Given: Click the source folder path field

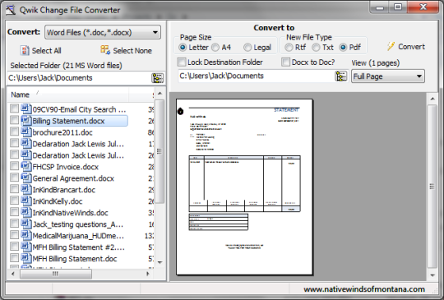Looking at the screenshot, I should click(x=79, y=78).
